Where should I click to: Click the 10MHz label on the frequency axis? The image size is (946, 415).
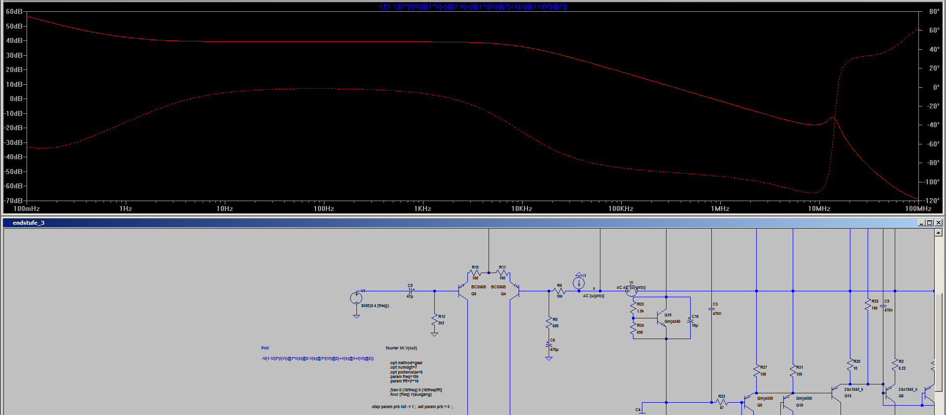point(819,208)
